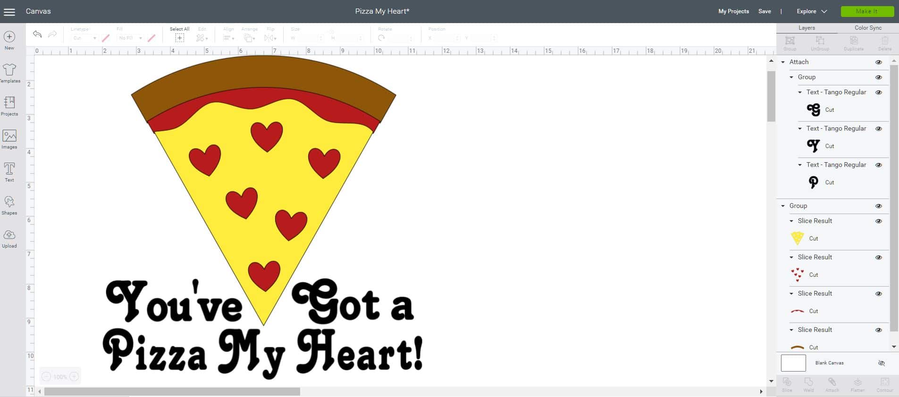Click the yellow pizza slice thumbnail in Layers

pyautogui.click(x=797, y=238)
